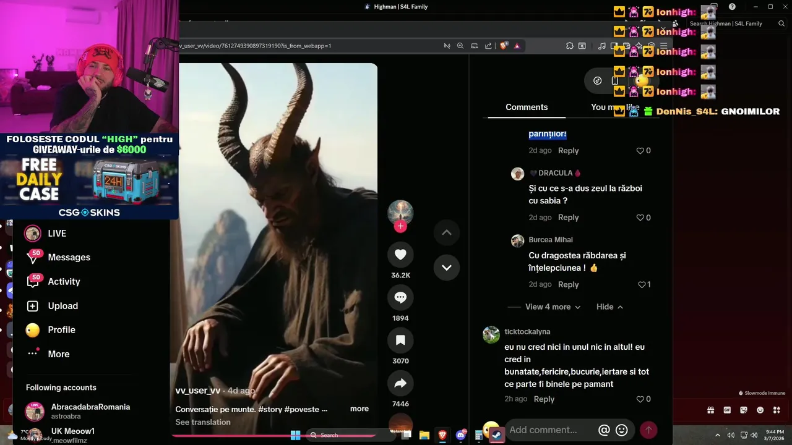Screen dimensions: 792x445
Task: Switch to the You may like tab
Action: point(614,107)
